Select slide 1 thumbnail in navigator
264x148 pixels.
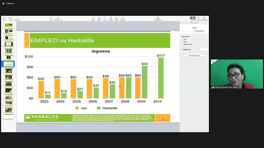pos(8,25)
